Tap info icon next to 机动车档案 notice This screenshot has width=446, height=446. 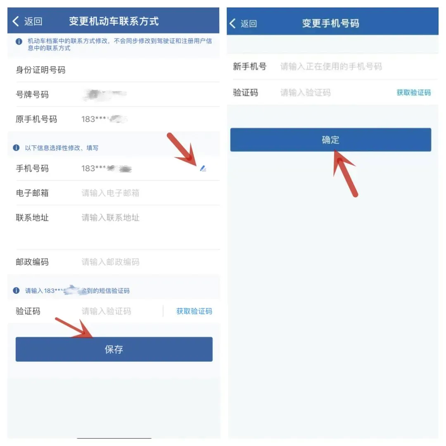point(19,42)
